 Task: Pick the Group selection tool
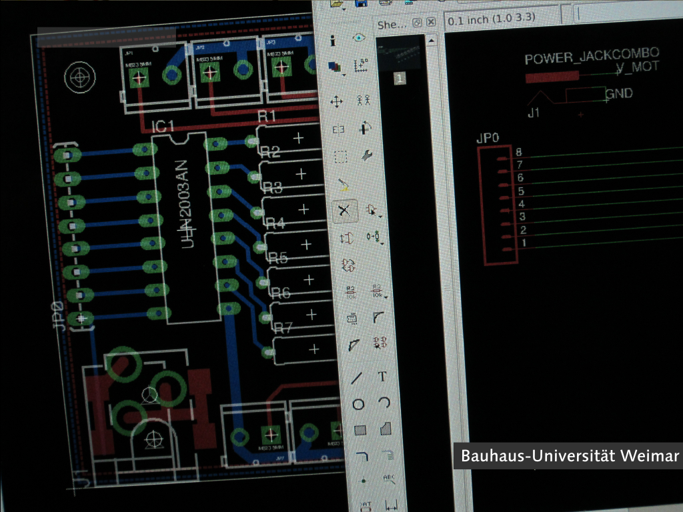click(340, 158)
